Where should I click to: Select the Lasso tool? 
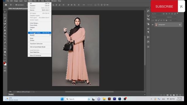click(x=5, y=18)
